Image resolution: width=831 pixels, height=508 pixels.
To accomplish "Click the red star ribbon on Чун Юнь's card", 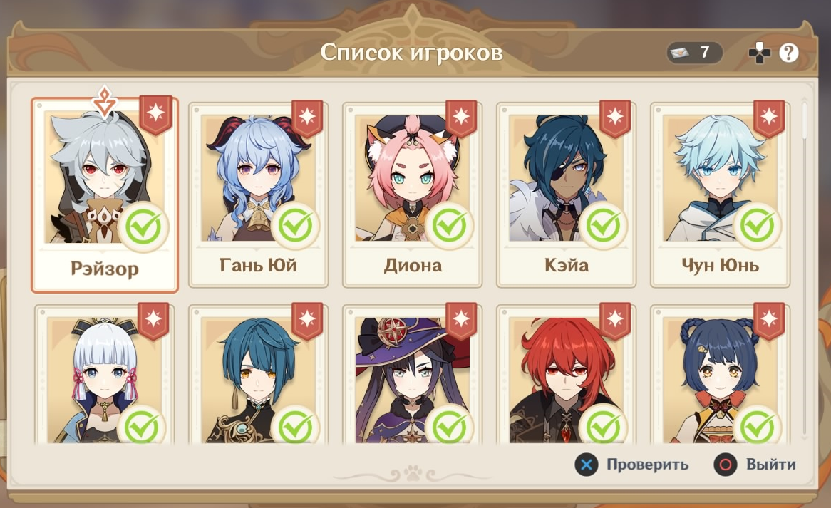I will (x=768, y=118).
